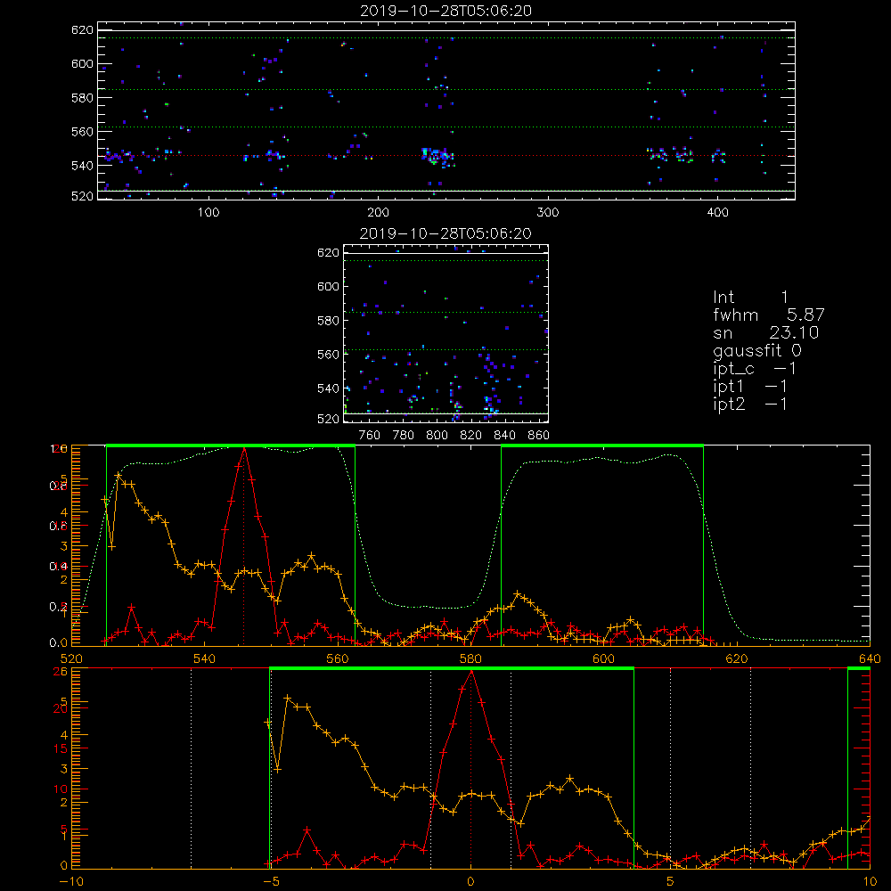Click x-axis label 400 on top plot
891x891 pixels.
click(x=717, y=213)
